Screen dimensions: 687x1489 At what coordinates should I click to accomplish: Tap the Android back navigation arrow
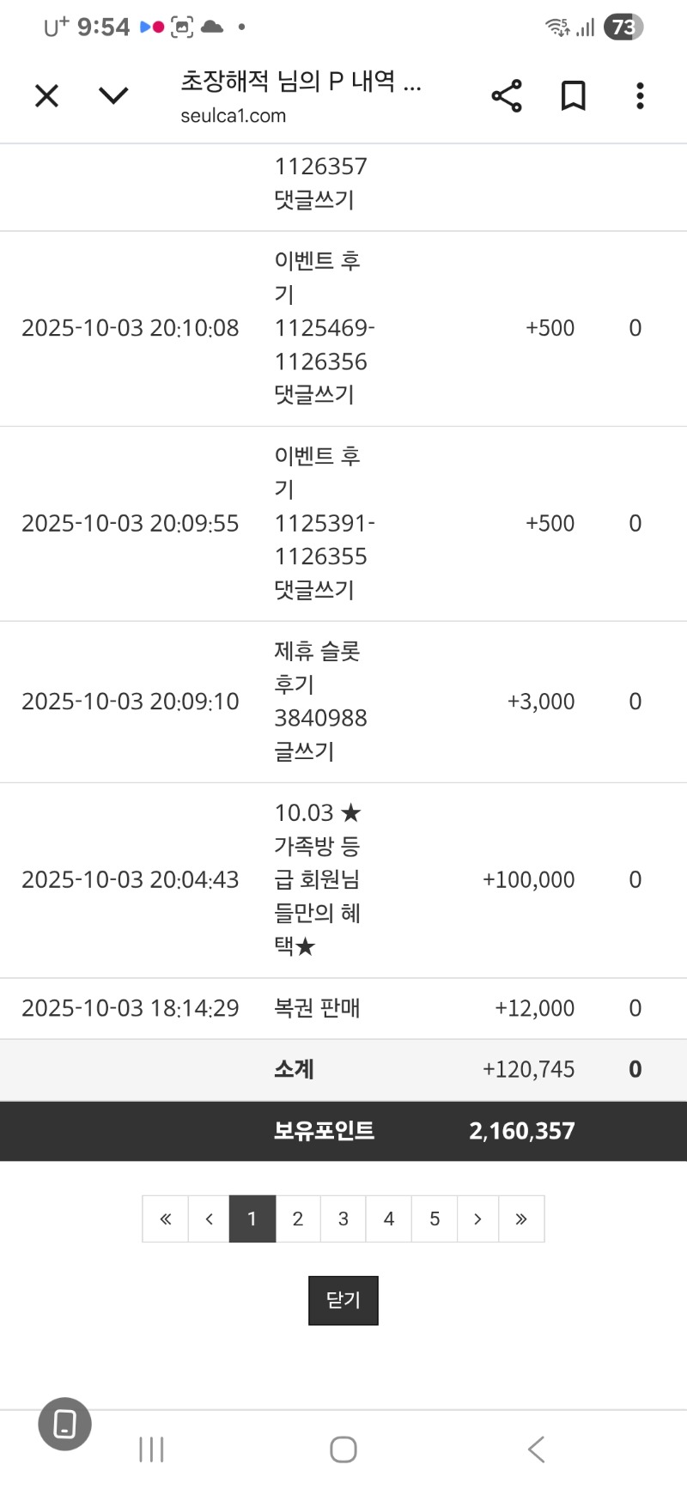536,1449
